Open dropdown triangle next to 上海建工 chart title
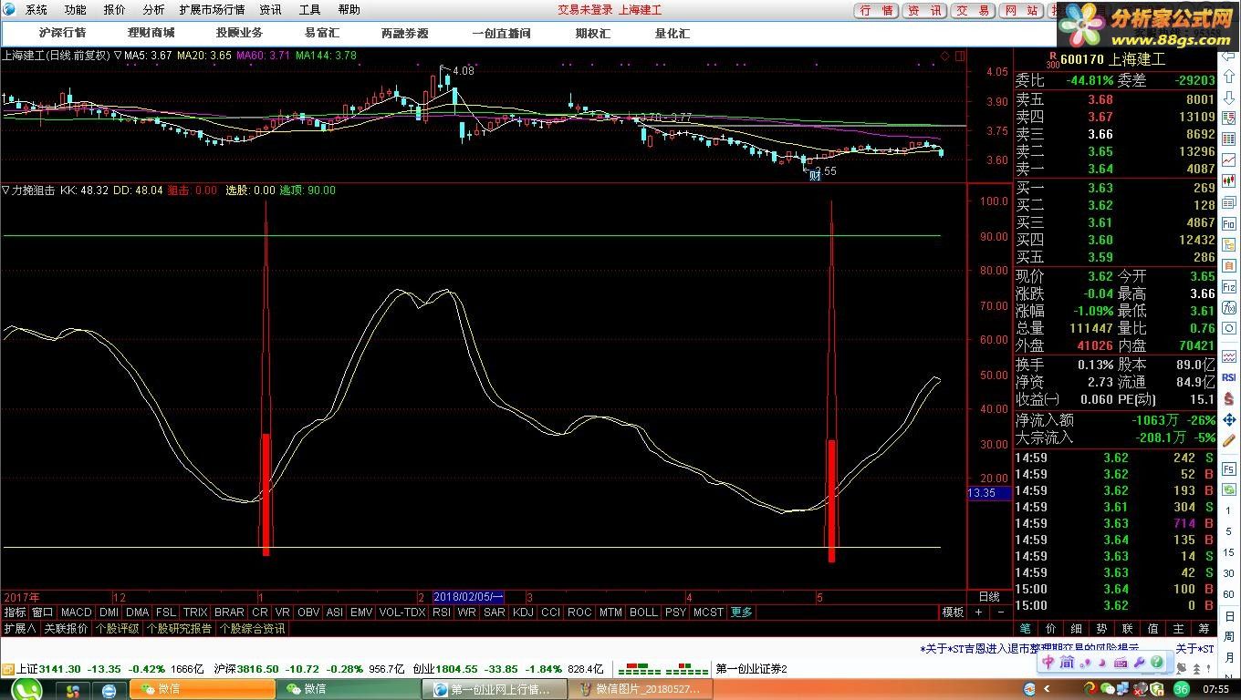The width and height of the screenshot is (1241, 700). tap(119, 56)
